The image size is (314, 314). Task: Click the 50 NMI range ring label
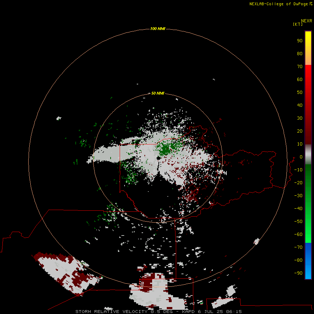158,93
